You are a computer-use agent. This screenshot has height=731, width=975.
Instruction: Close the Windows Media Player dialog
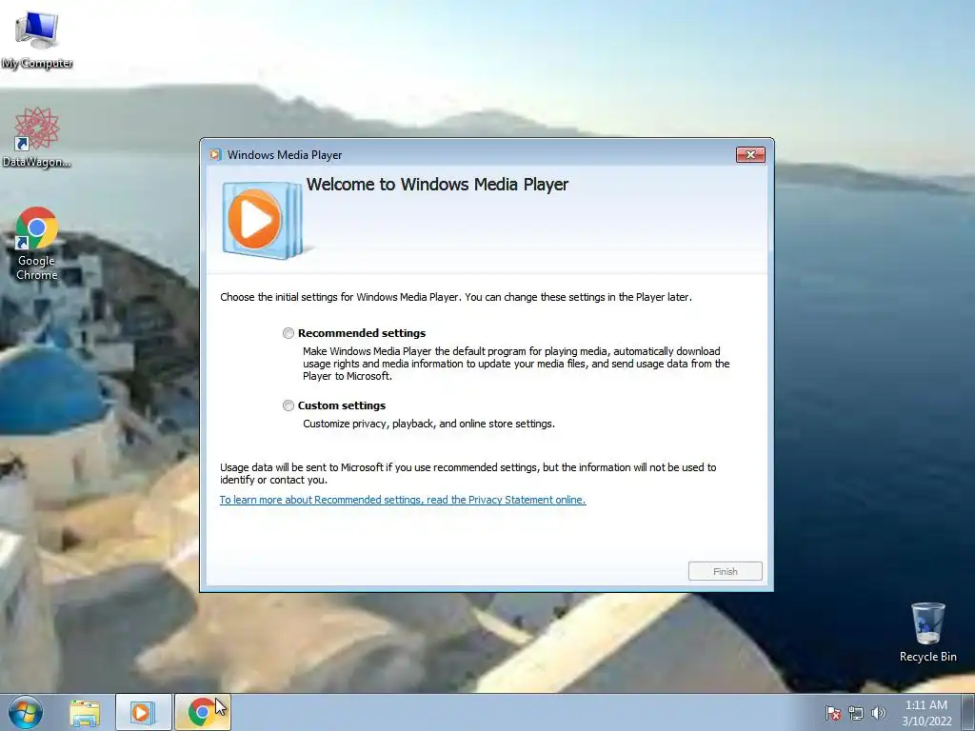(x=750, y=155)
